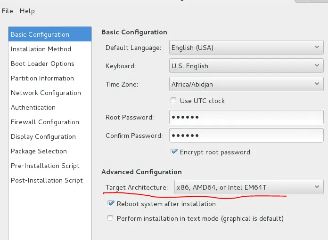Enable the Use UTC clock checkbox
Screen dimensions: 328x240
pos(174,101)
